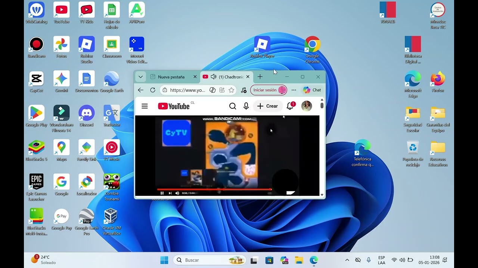478x268 pixels.
Task: Open Traductor desktop shortcut
Action: [x=111, y=116]
